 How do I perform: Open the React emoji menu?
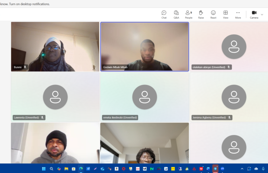213,15
